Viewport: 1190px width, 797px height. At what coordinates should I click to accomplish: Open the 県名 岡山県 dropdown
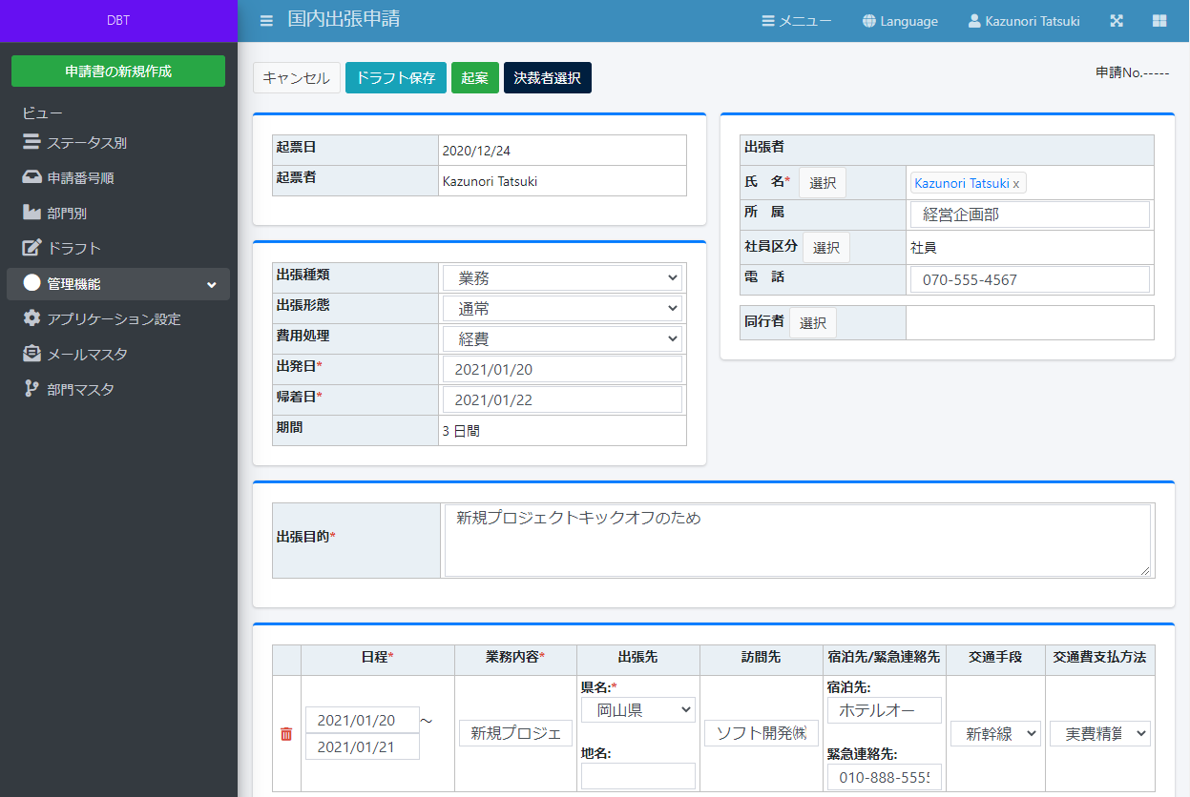click(x=638, y=709)
